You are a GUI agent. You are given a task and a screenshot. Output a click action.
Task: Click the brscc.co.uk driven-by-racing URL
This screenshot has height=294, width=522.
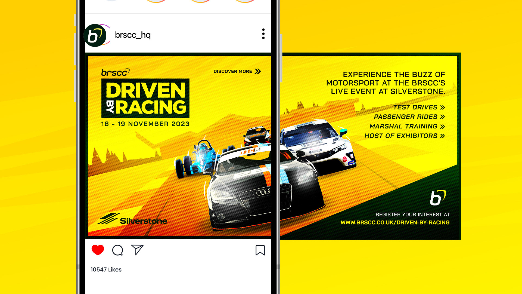coord(395,222)
